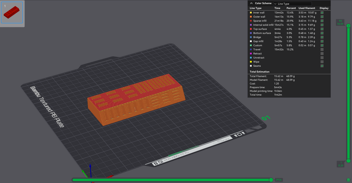Click the Seams label
Viewport: 352px width, 183px height.
(x=257, y=66)
